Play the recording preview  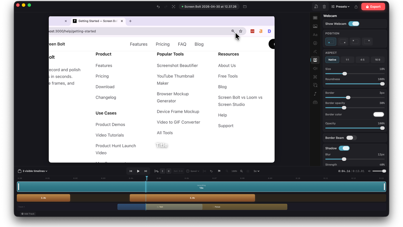click(x=138, y=171)
